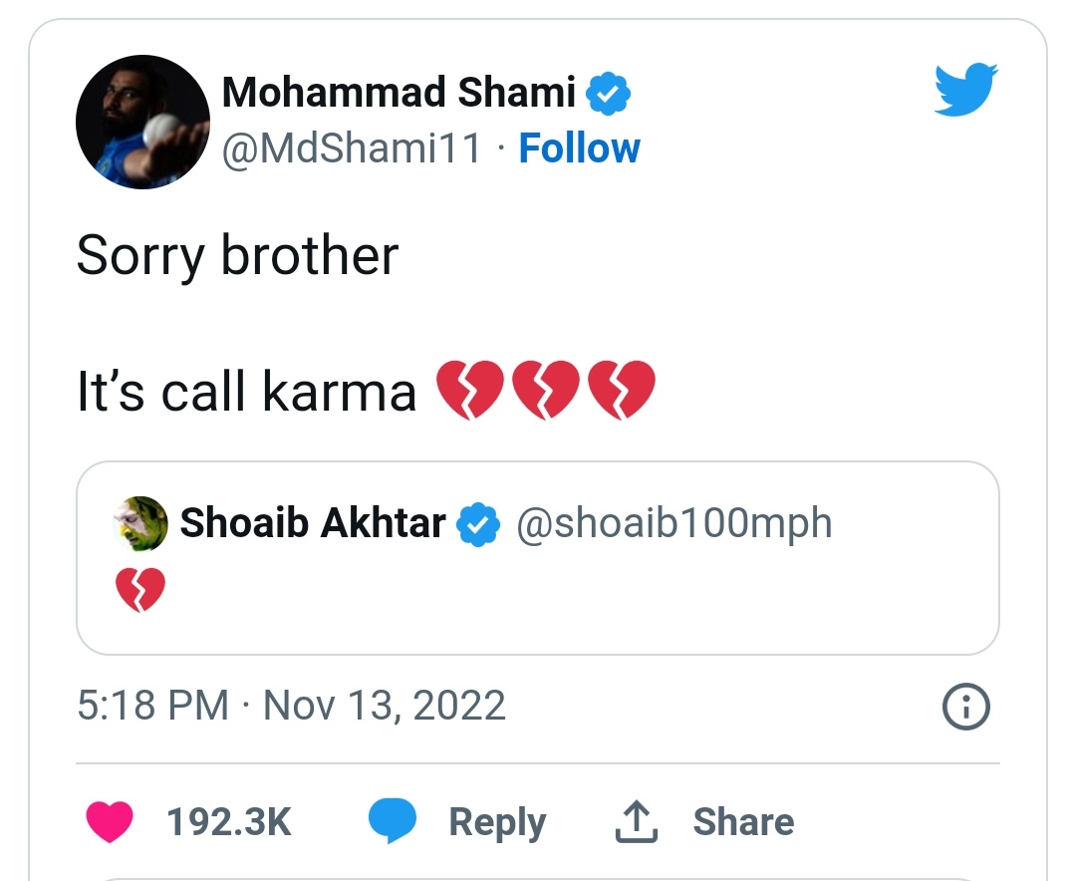
Task: Click the broken heart in quoted tweet
Action: [x=140, y=590]
